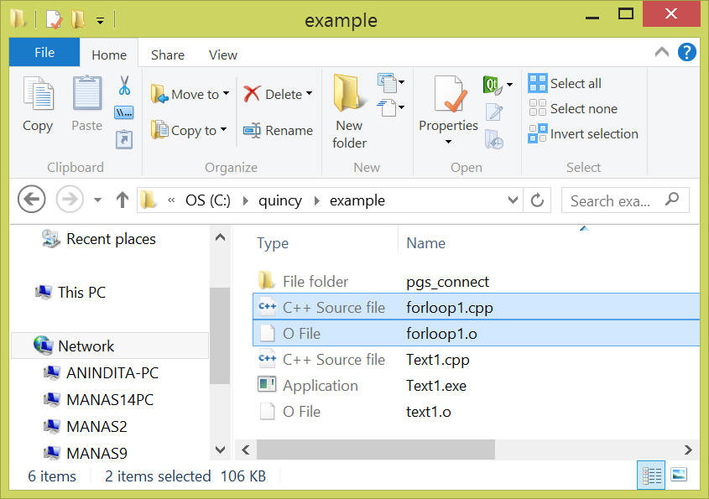
Task: Click Select all
Action: 565,84
